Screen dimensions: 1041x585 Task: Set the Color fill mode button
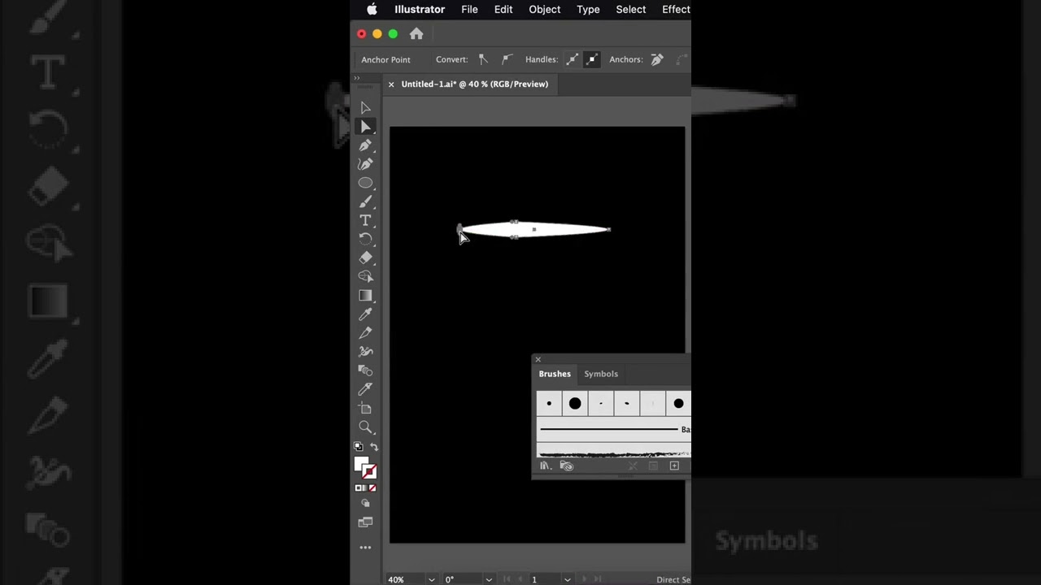[359, 488]
